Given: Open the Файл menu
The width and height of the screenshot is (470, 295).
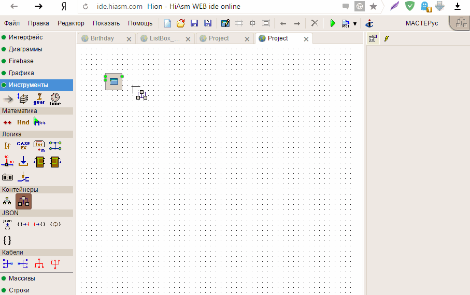Looking at the screenshot, I should 12,23.
